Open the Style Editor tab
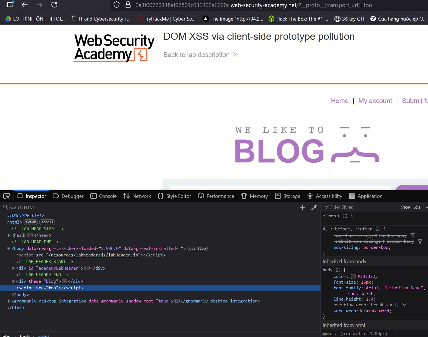The image size is (428, 337). (174, 196)
